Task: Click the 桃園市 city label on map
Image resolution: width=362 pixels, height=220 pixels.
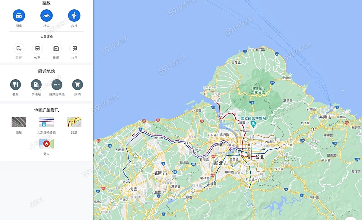Action: click(x=160, y=173)
